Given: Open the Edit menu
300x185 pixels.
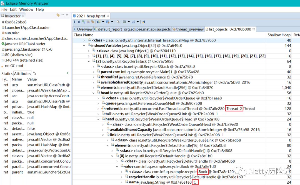Looking at the screenshot, I should point(13,9).
